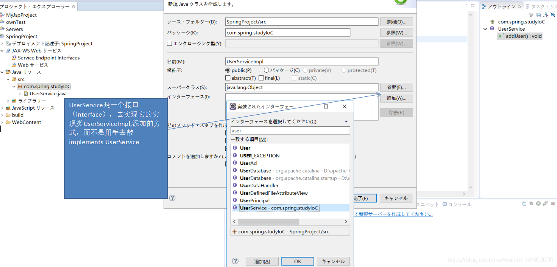
Task: Select the パッケージ(C) modifier radio button
Action: coord(267,70)
